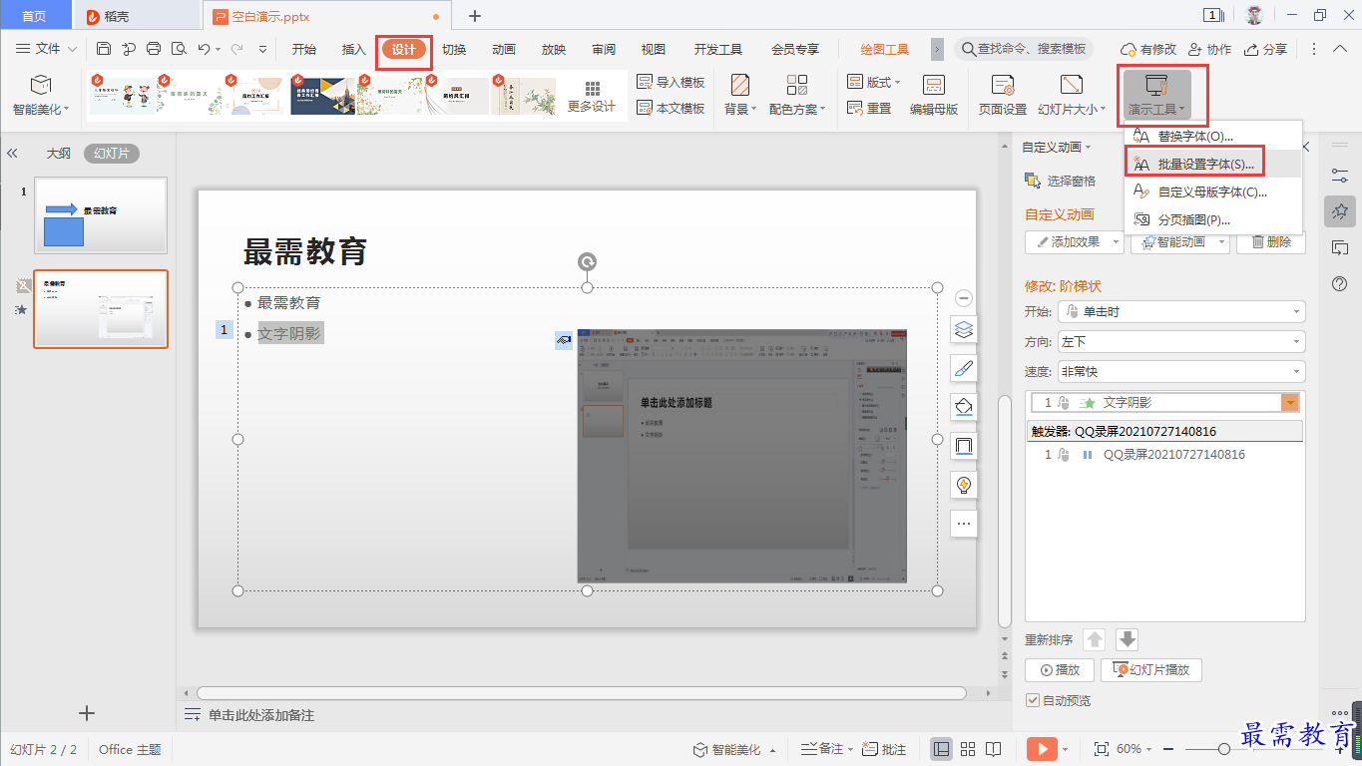Click 本文模板 in the ribbon

click(671, 109)
